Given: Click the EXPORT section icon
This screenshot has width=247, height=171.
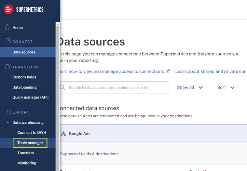Looking at the screenshot, I should [8, 112].
